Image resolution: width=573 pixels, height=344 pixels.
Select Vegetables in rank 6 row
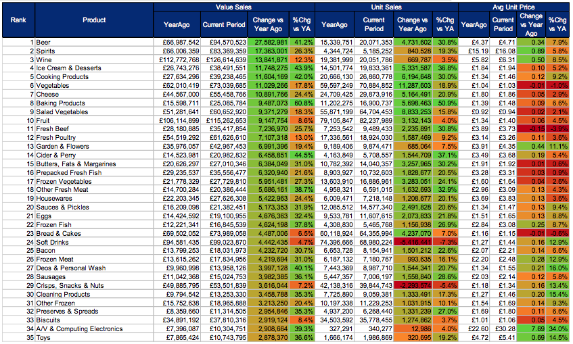(x=94, y=85)
